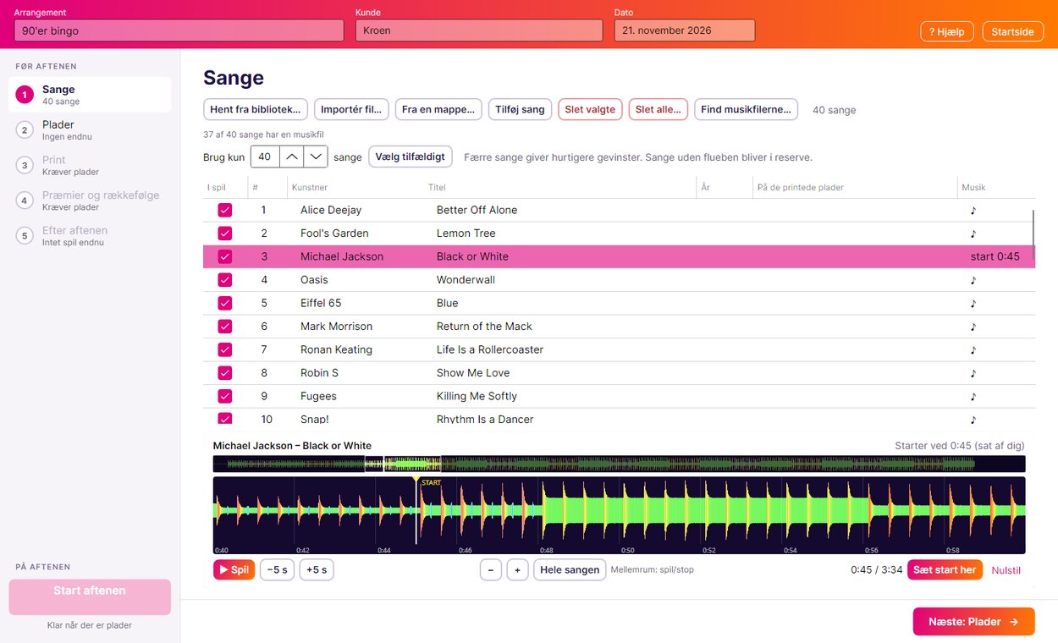
Task: Zoom in waveform with plus button
Action: point(518,569)
